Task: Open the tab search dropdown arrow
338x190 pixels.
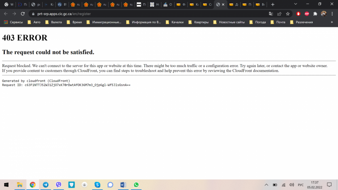Action: (x=295, y=4)
